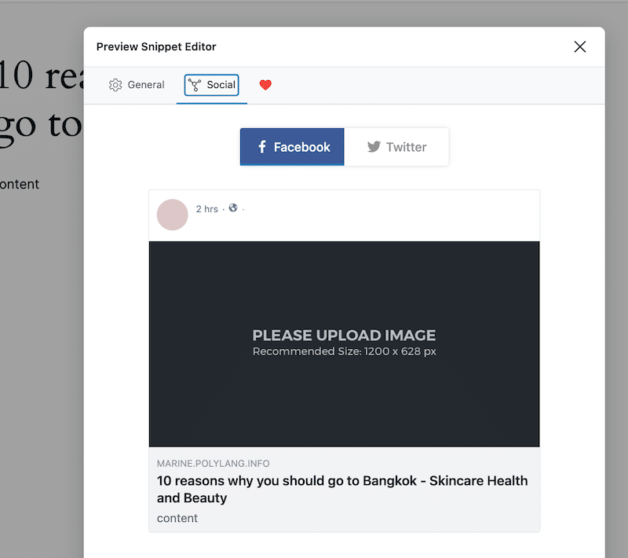Click the share-graph icon on the Social tab
This screenshot has height=558, width=628.
[x=195, y=86]
